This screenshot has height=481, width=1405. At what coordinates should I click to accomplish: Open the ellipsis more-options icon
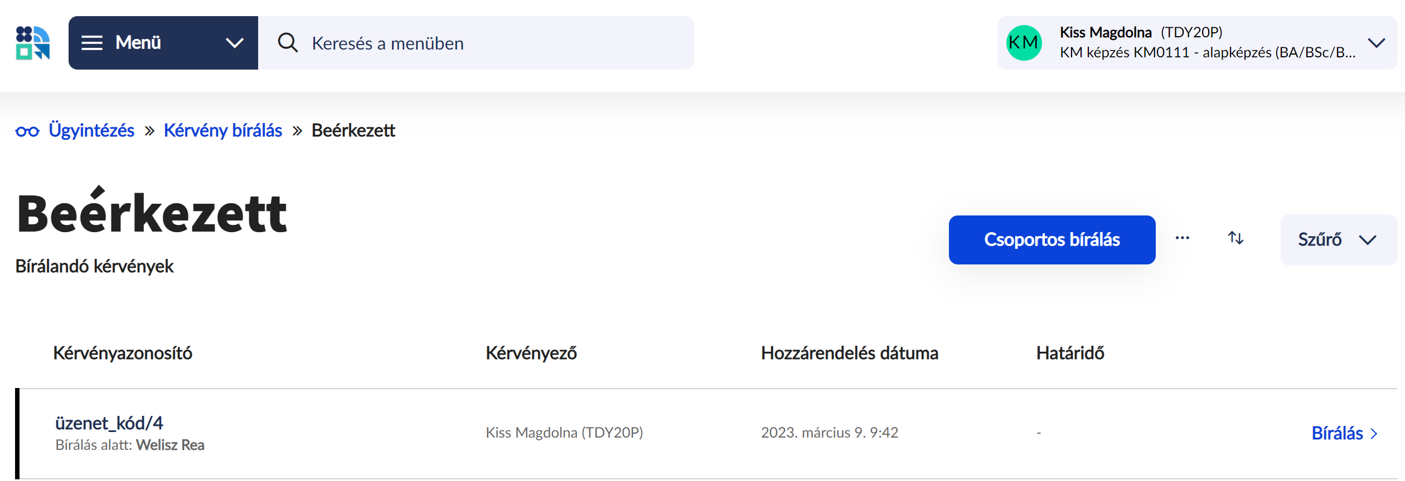(1183, 238)
